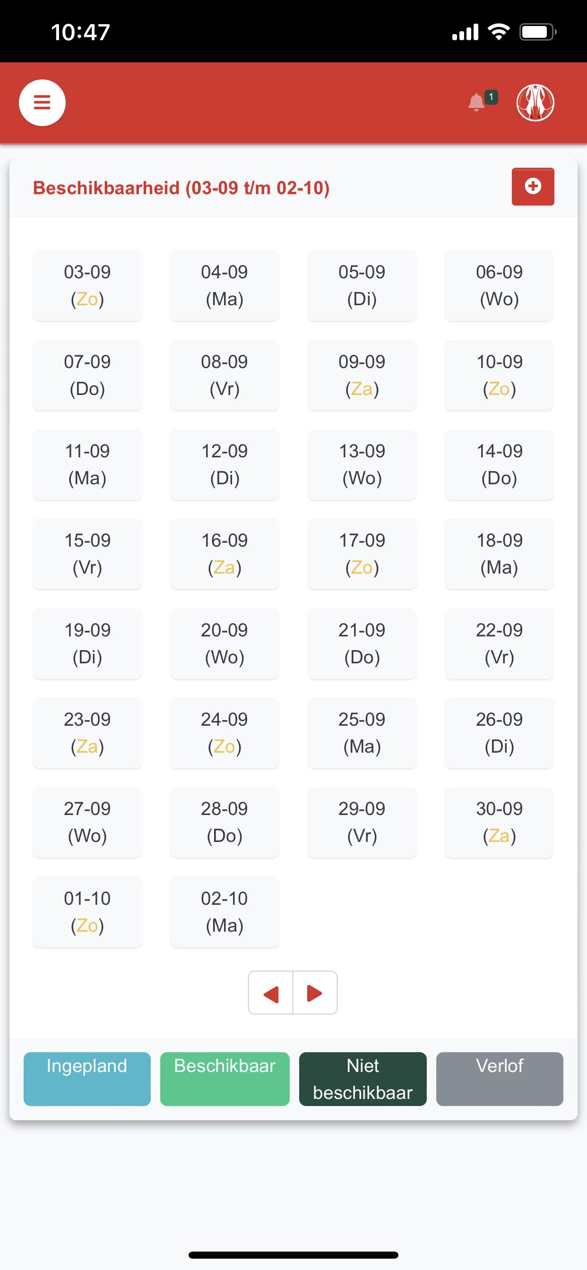
Task: Open the profile avatar logo
Action: coord(535,103)
